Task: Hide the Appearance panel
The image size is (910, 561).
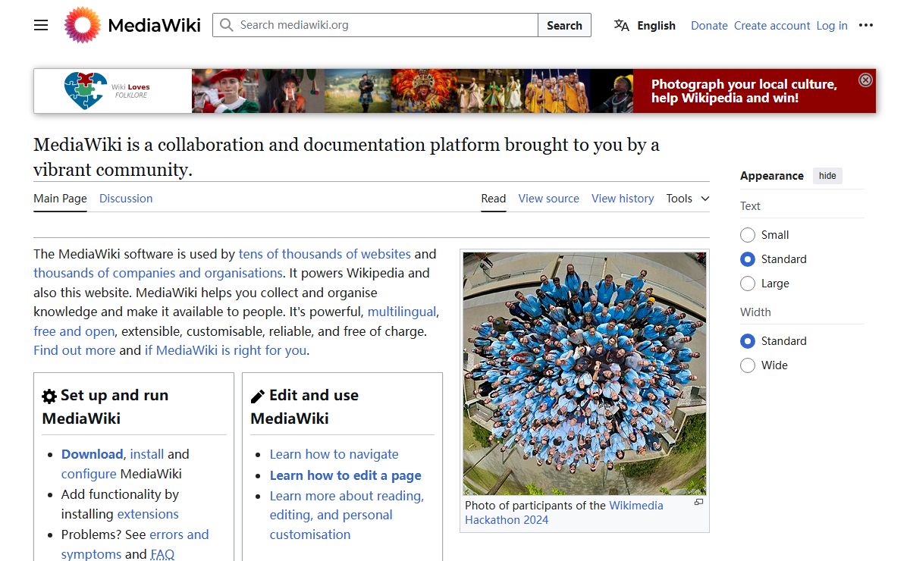Action: pos(827,176)
